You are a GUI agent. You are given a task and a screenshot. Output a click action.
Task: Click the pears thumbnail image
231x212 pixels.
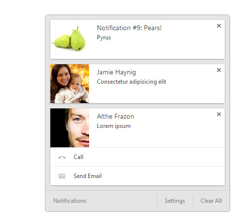tap(70, 39)
